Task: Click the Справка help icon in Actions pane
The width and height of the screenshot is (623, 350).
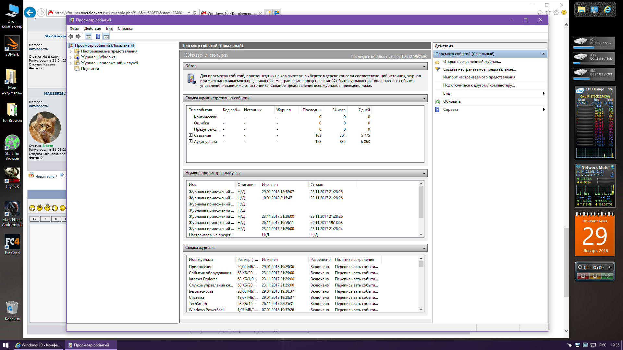Action: point(437,110)
